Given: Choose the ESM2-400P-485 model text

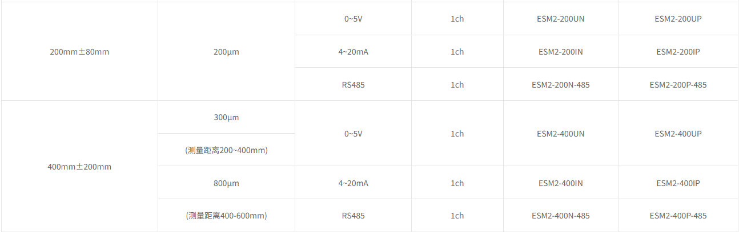Looking at the screenshot, I should click(x=678, y=216).
